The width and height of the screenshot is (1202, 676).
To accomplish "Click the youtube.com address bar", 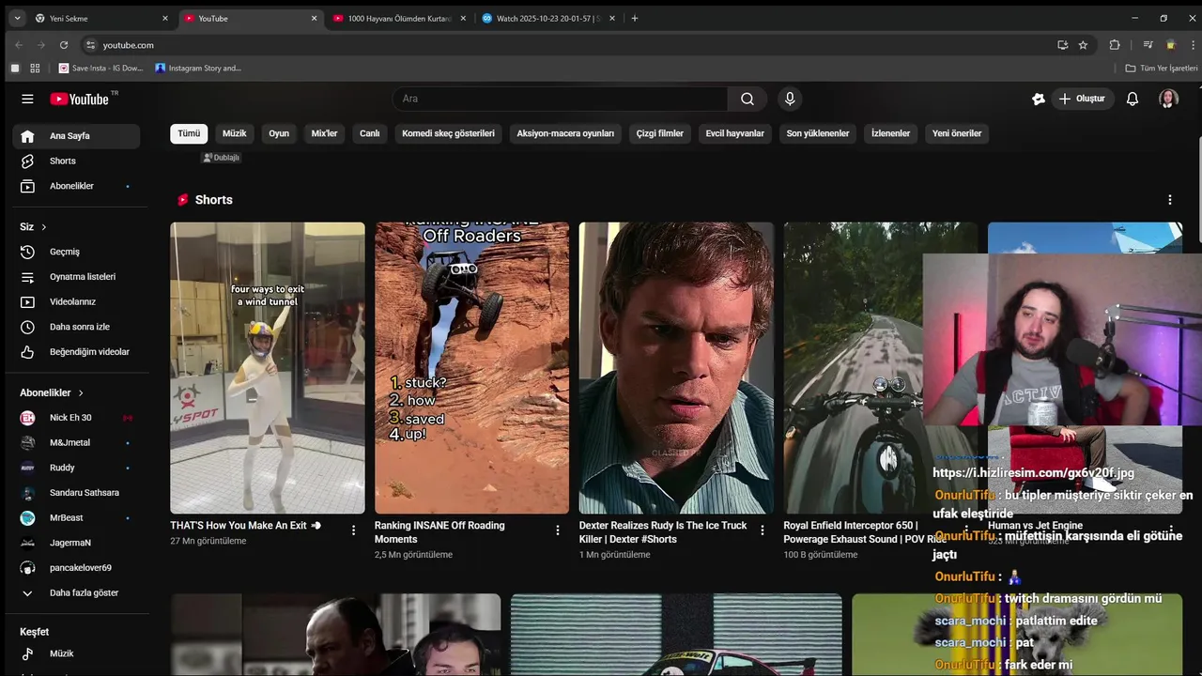I will click(x=563, y=45).
